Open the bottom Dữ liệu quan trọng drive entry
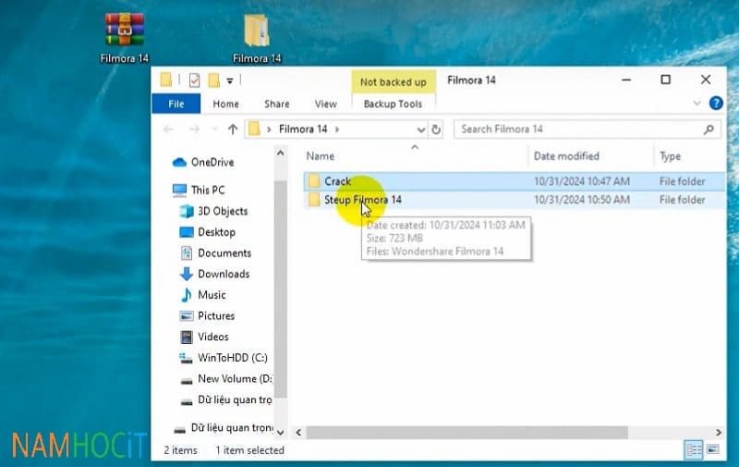The height and width of the screenshot is (467, 739). pos(224,428)
